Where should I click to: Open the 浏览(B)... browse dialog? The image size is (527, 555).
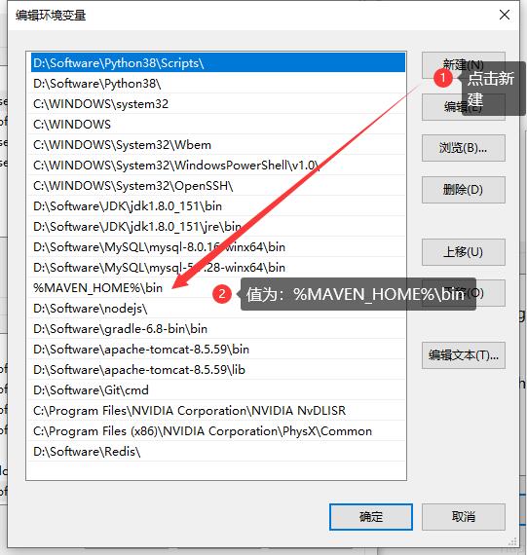point(464,148)
